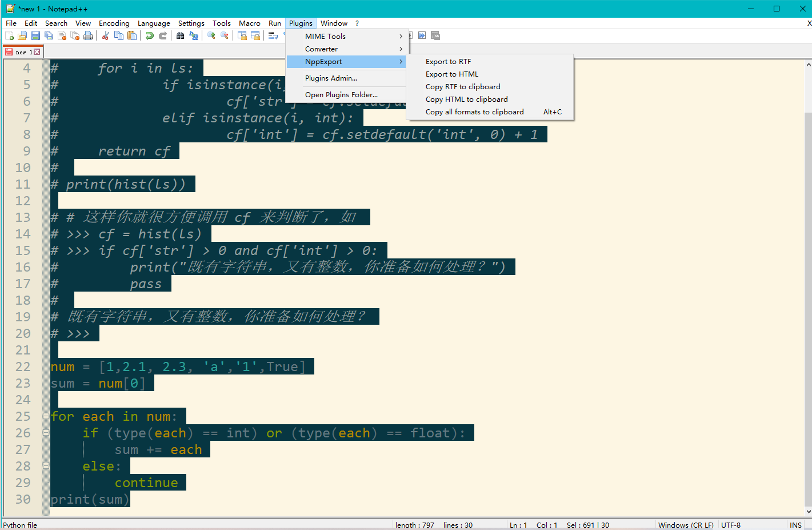The image size is (812, 530).
Task: Open the Run menu
Action: tap(275, 23)
